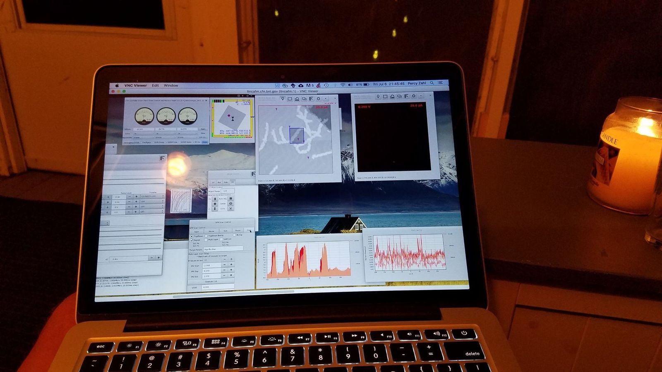The image size is (662, 372).
Task: Open dropdown arrow in the grayscale scan window toolbar
Action: coord(326,99)
